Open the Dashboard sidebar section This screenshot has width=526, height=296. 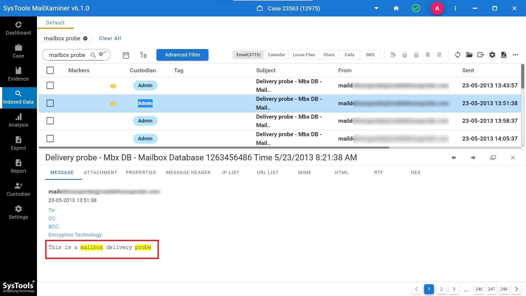click(x=18, y=29)
